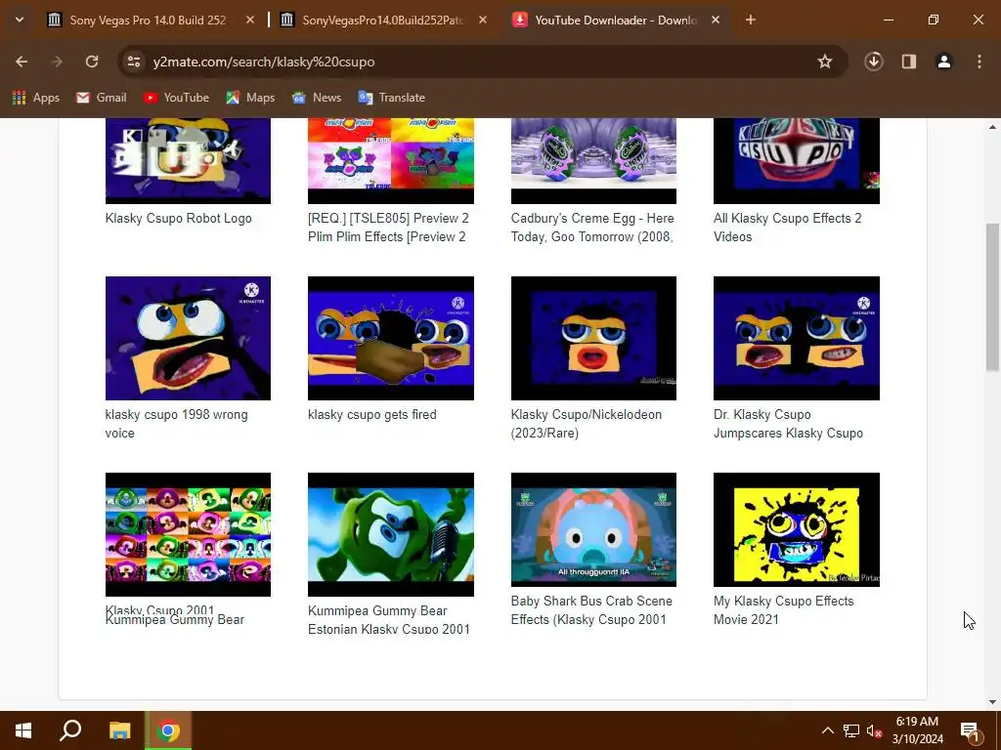This screenshot has width=1001, height=750.
Task: Click the muted volume tray icon
Action: coord(874,730)
